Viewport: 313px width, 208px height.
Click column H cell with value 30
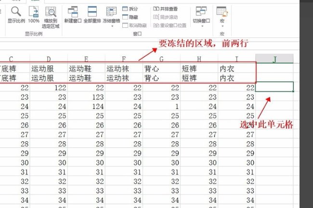tap(199, 162)
